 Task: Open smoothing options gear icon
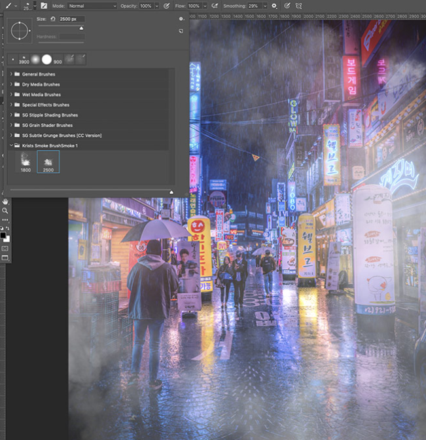click(x=274, y=6)
